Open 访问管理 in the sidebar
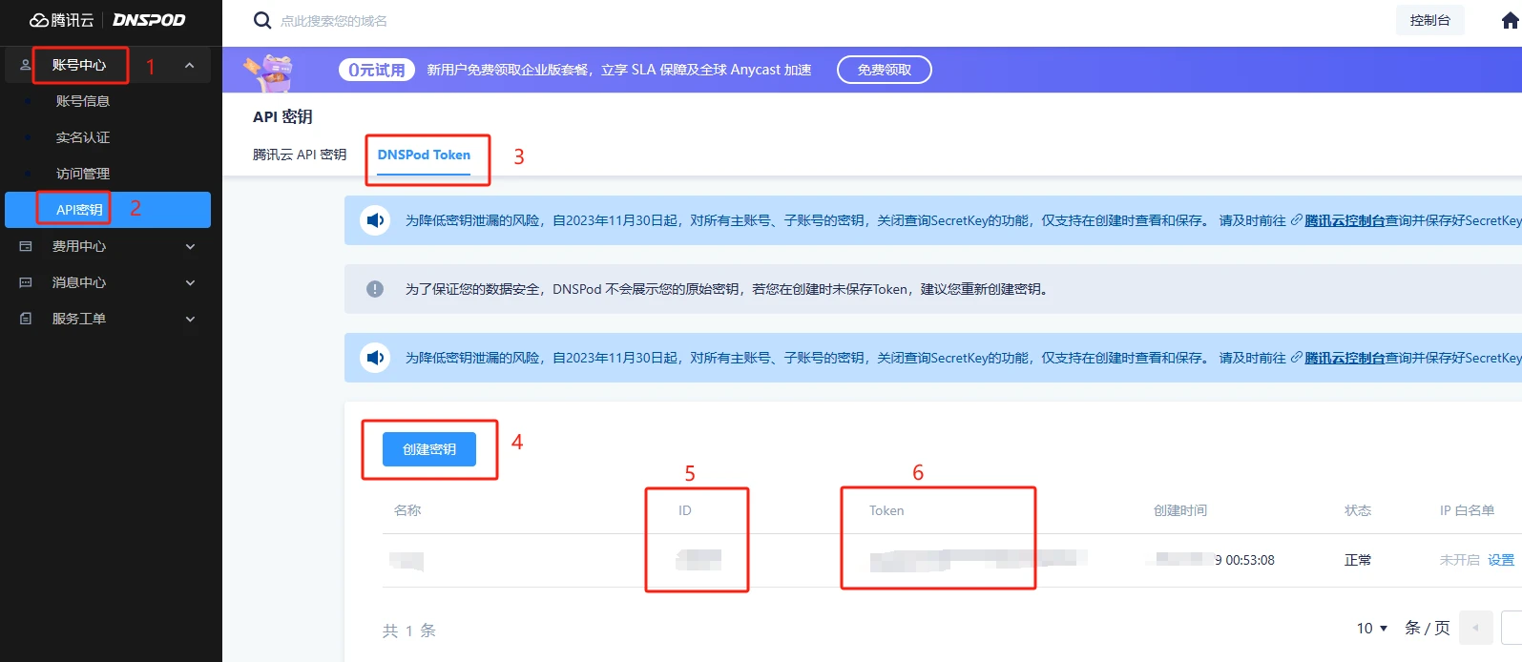The image size is (1522, 662). (x=83, y=174)
